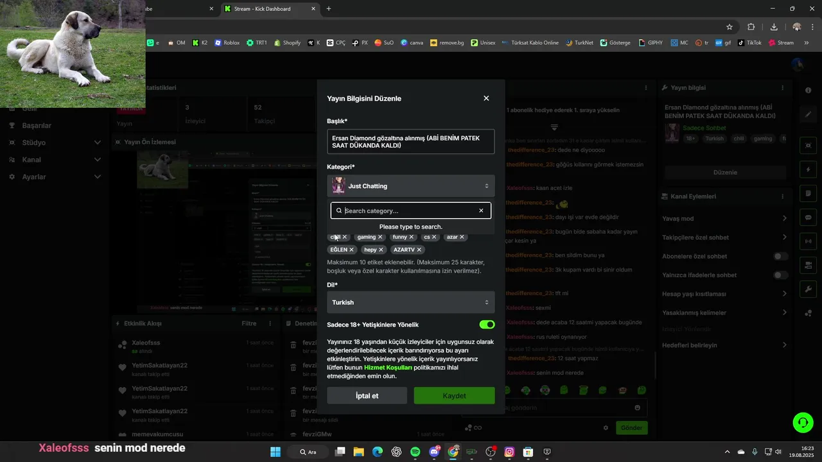Toggle Abonelere özel sohbet switch
This screenshot has width=822, height=462.
780,256
